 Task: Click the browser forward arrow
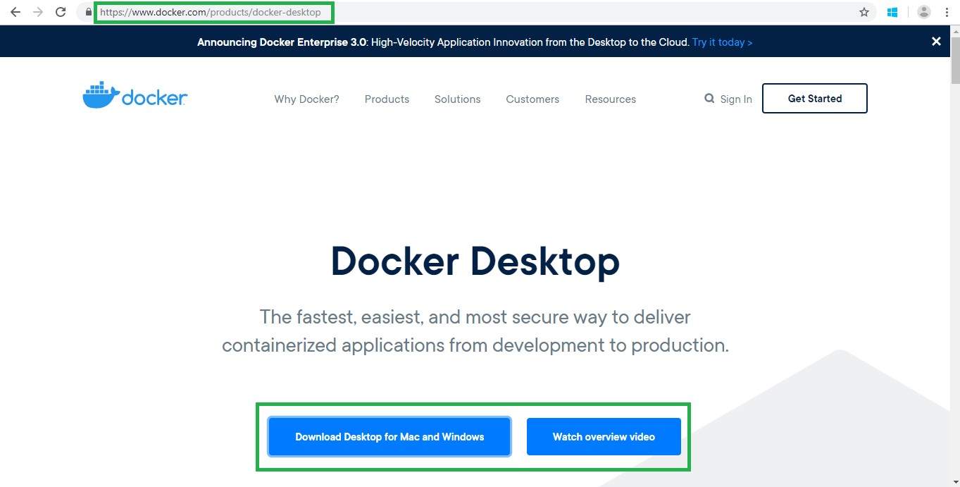click(x=38, y=12)
